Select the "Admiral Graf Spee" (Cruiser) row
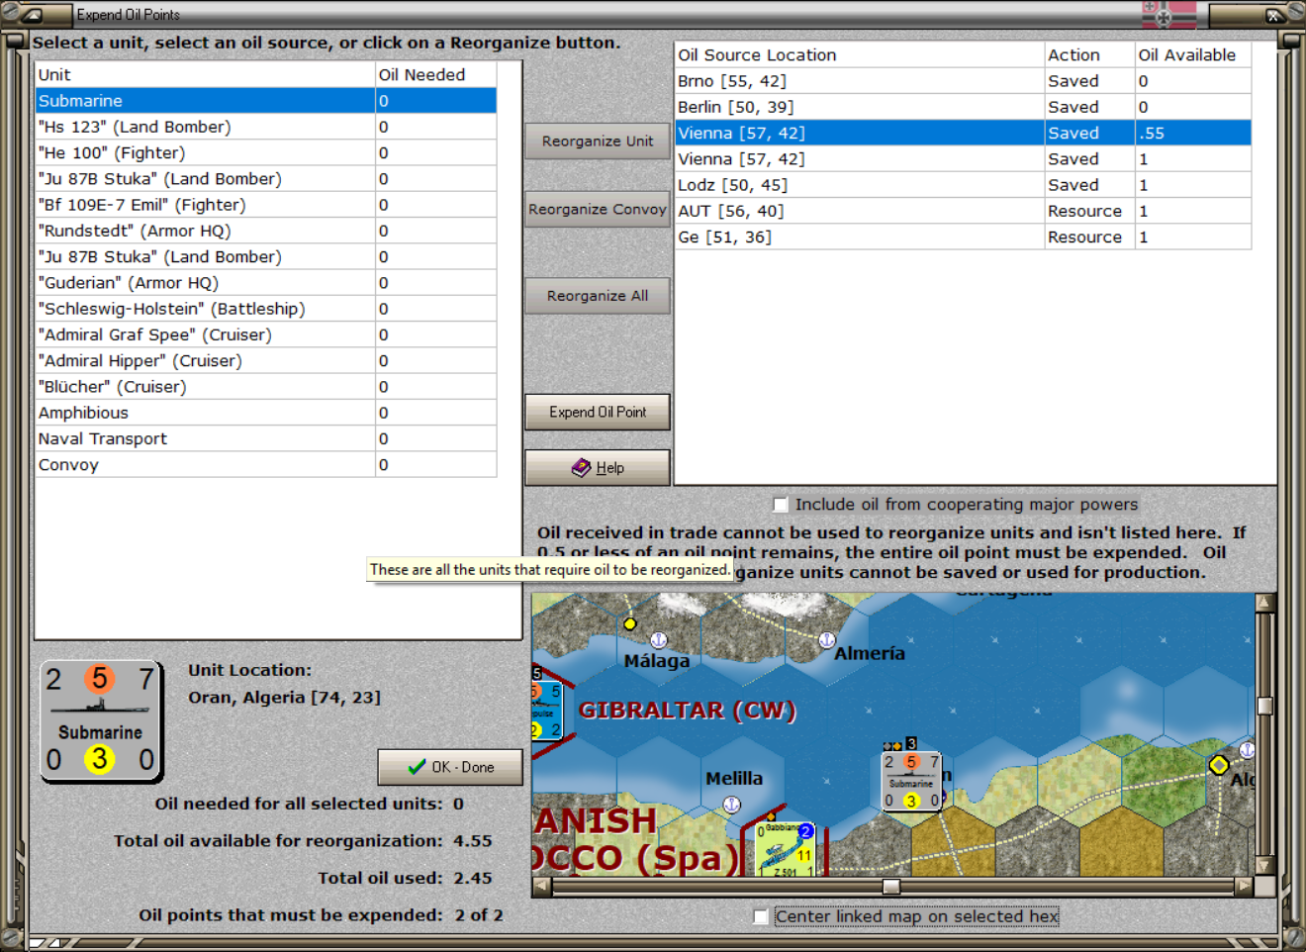 pos(265,334)
